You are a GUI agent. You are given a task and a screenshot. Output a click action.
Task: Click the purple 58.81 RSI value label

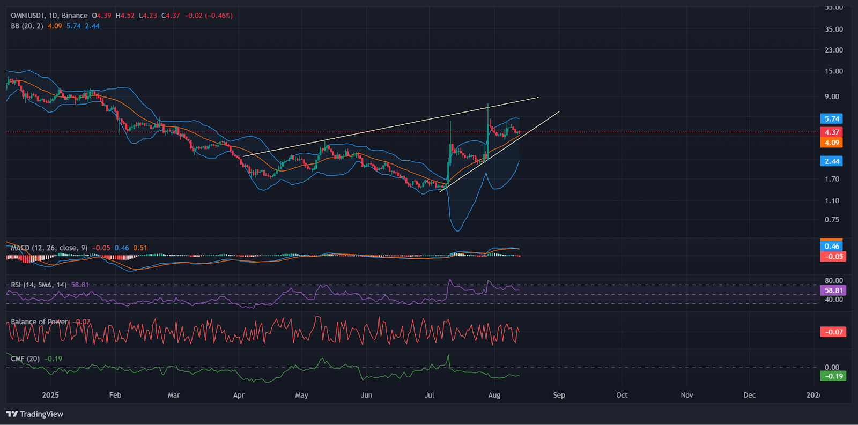[833, 290]
